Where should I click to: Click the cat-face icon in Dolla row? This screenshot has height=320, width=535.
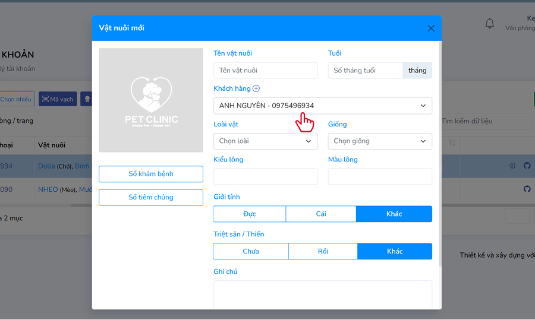527,166
